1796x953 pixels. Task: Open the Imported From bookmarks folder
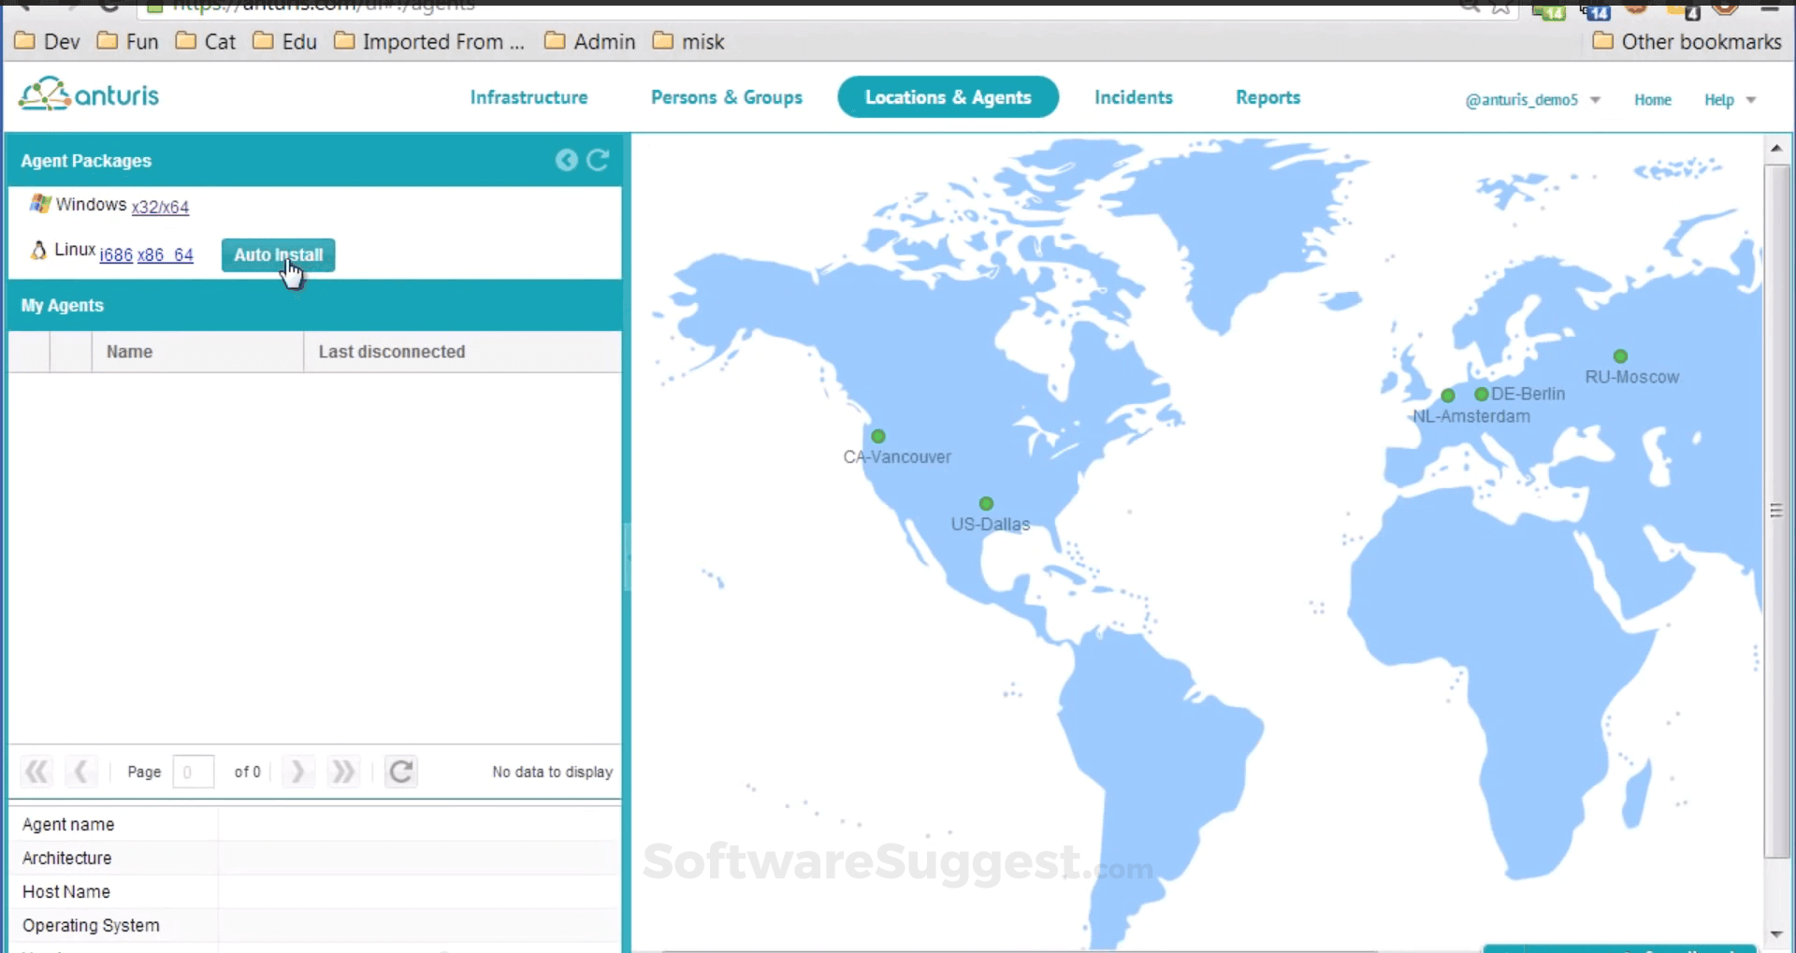click(x=430, y=41)
